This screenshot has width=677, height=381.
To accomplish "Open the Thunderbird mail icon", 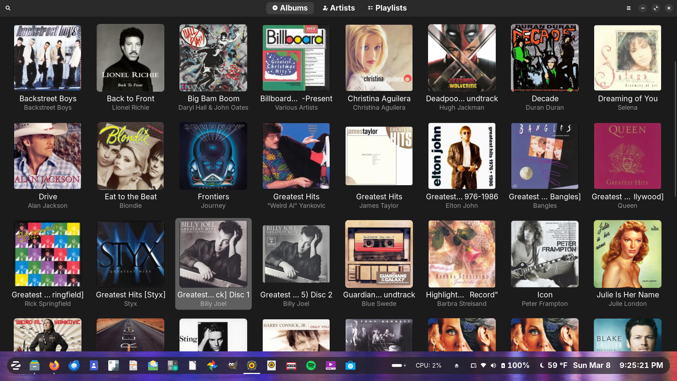I will click(74, 365).
